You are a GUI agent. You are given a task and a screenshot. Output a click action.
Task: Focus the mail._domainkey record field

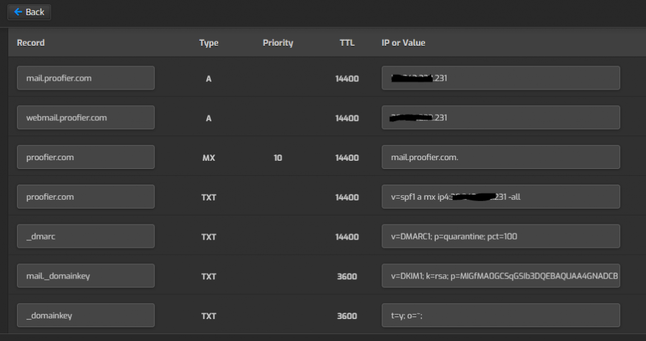point(86,275)
